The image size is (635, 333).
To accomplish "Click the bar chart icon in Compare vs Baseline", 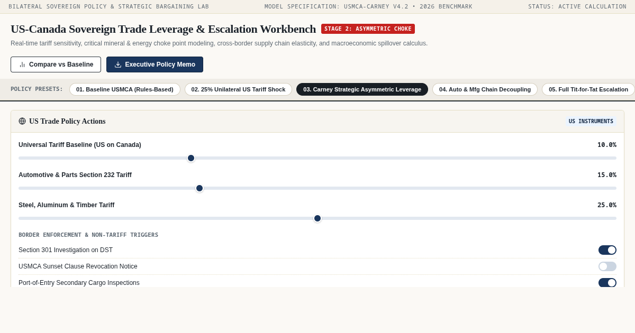I will pos(22,64).
